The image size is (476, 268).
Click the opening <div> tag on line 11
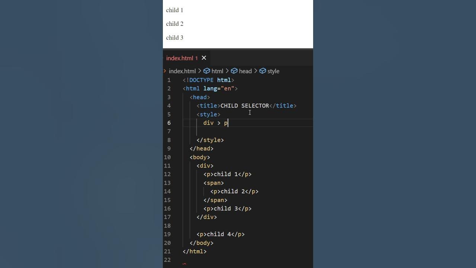205,166
